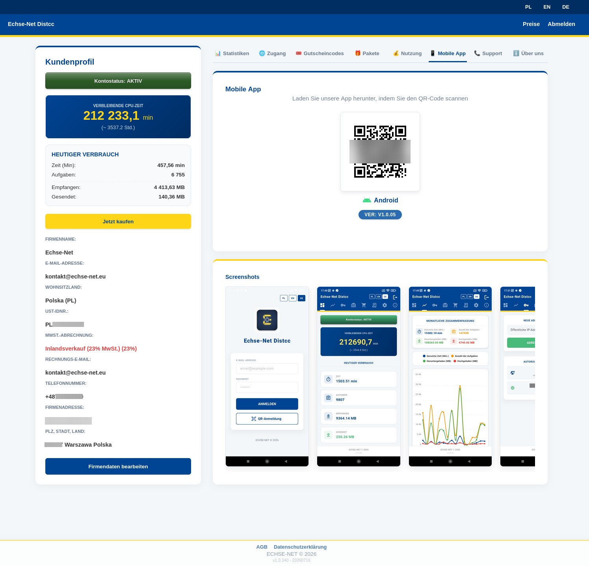Image resolution: width=589 pixels, height=566 pixels.
Task: Click the Inlandsverkauf (23% MwSt.) text
Action: tap(91, 349)
